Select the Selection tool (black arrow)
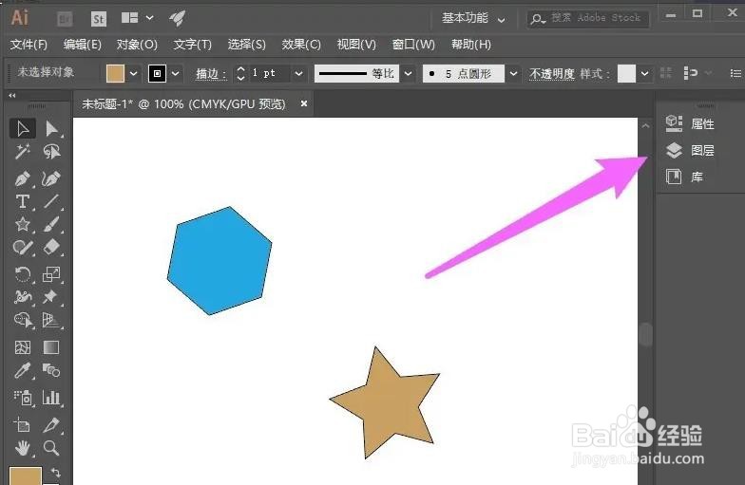 (x=23, y=129)
